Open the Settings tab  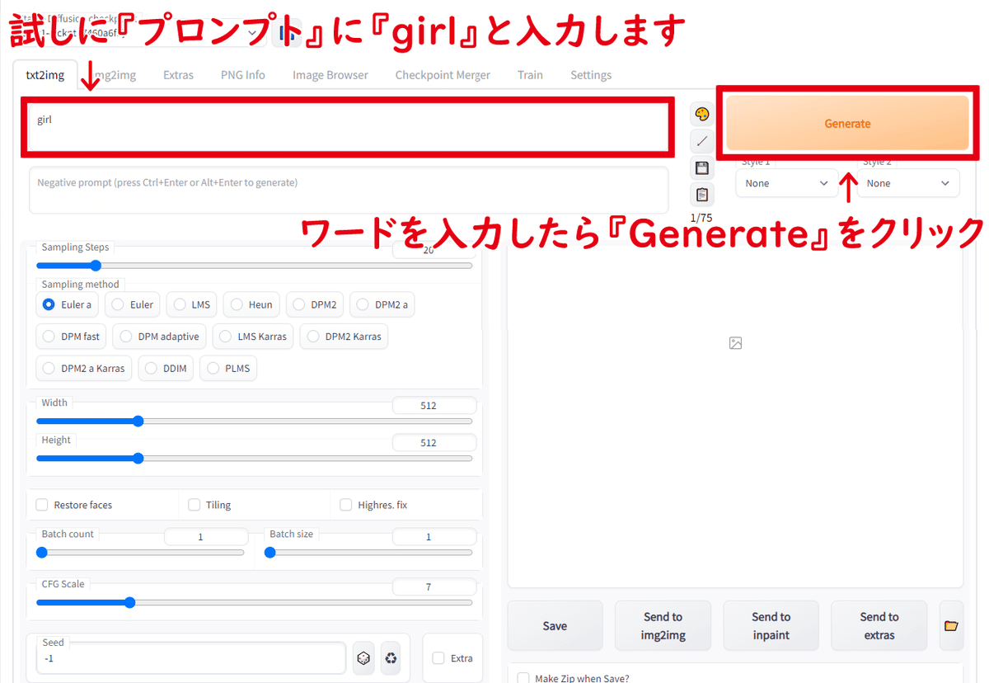click(591, 75)
